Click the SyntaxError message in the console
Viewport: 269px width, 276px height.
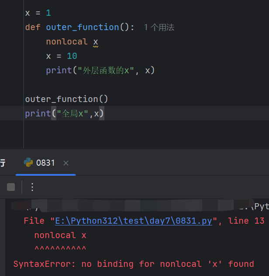[134, 264]
